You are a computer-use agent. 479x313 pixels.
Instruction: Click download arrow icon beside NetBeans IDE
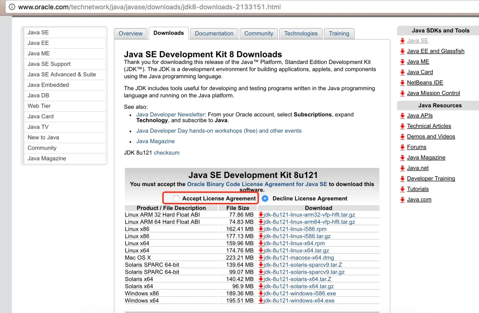click(x=402, y=83)
